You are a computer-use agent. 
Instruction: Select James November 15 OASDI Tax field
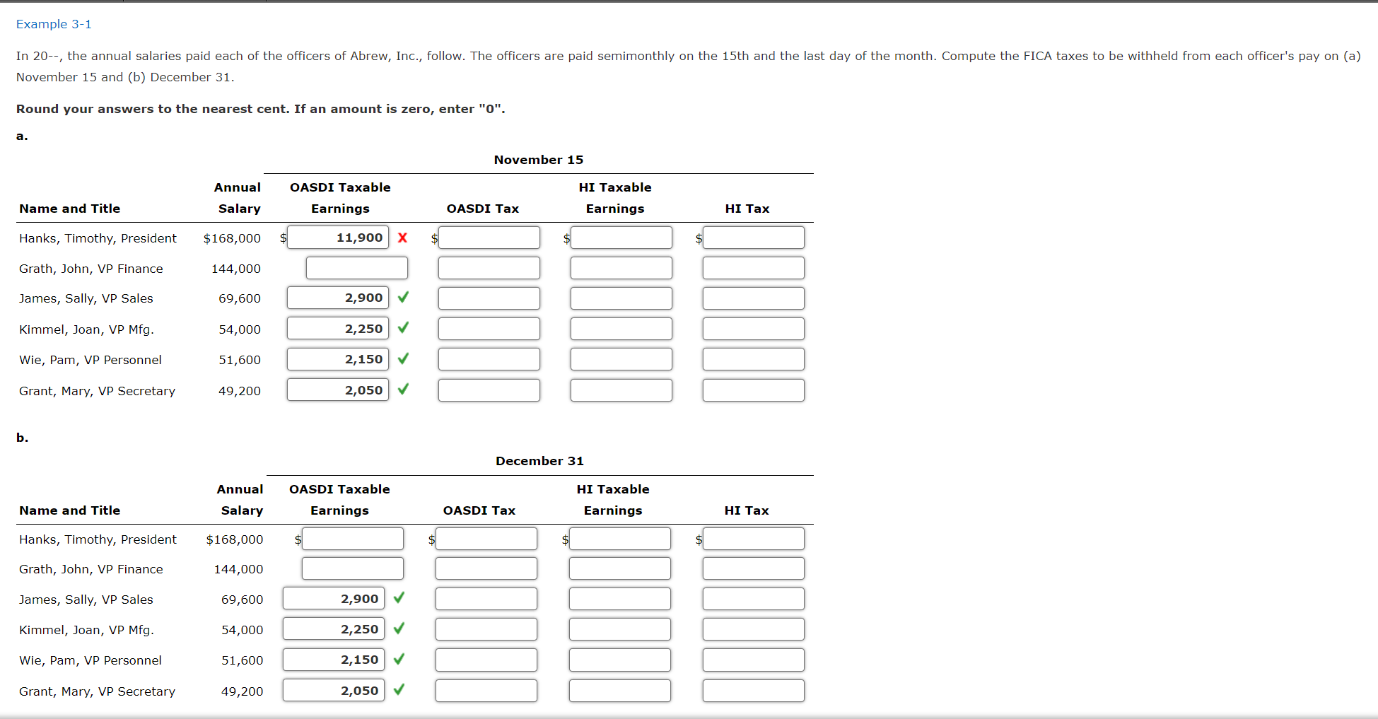(x=489, y=298)
